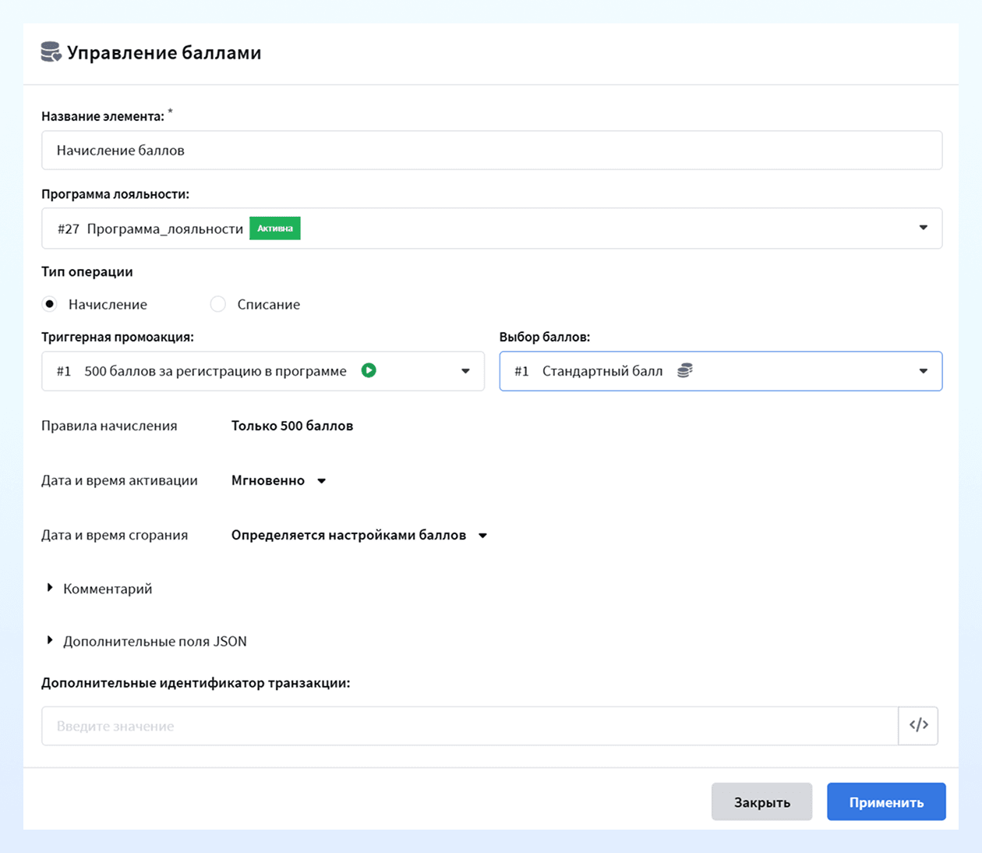Viewport: 982px width, 853px height.
Task: Open the Выбор баллов dropdown
Action: (720, 371)
